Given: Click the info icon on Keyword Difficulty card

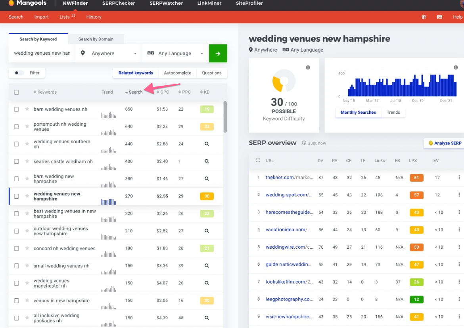Looking at the screenshot, I should (308, 67).
